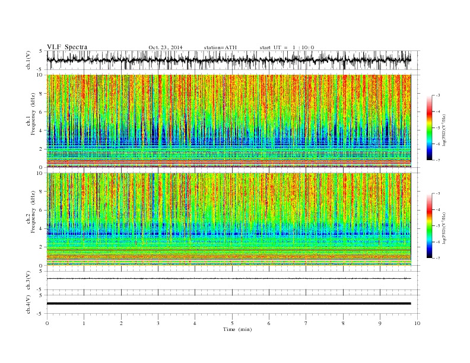
Task: Click the "ch.3(V)" axis label
Action: [28, 280]
